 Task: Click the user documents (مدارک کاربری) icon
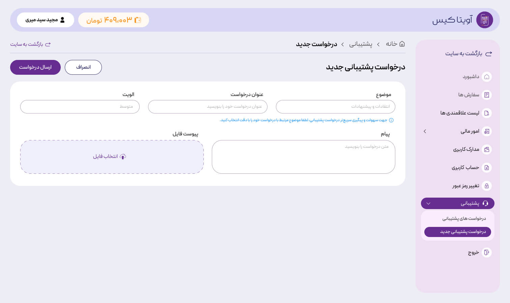point(486,149)
